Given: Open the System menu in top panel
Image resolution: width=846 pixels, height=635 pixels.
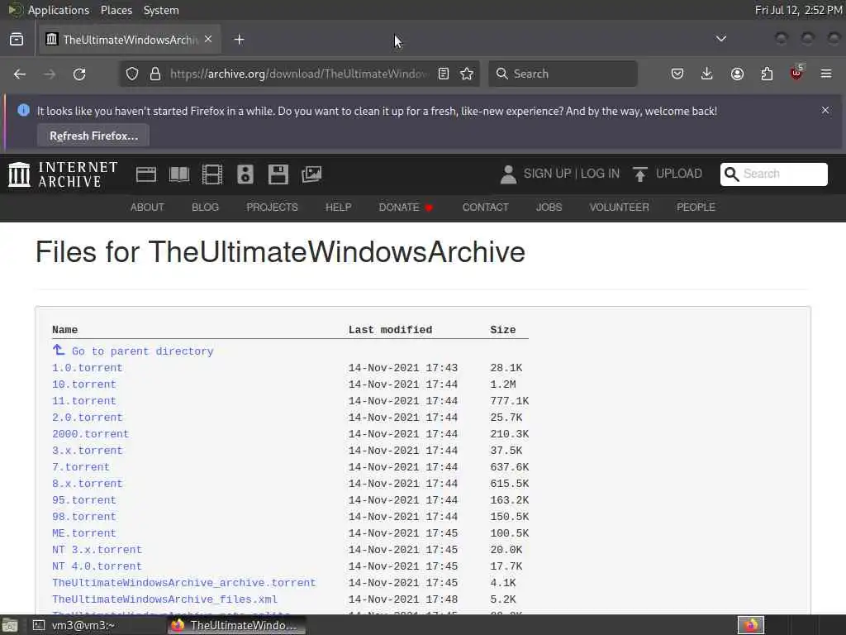Looking at the screenshot, I should pos(161,10).
